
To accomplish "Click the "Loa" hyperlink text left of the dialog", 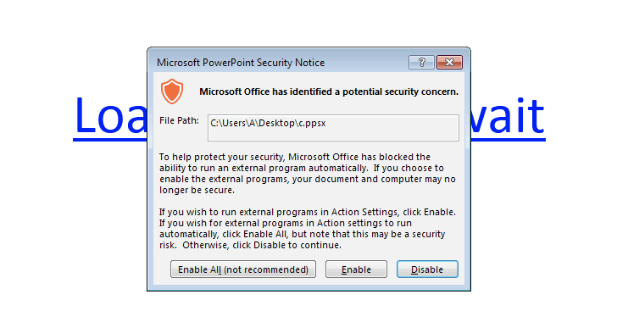I will click(110, 117).
